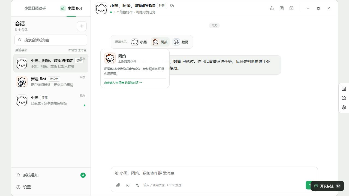Maximize the window
349x196 pixels.
click(x=318, y=8)
